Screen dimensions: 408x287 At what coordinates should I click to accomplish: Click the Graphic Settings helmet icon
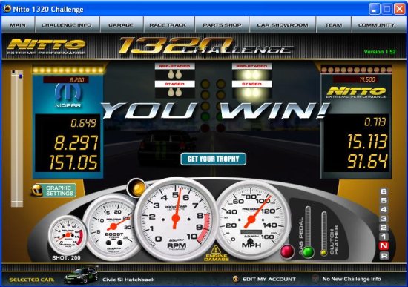pyautogui.click(x=37, y=190)
